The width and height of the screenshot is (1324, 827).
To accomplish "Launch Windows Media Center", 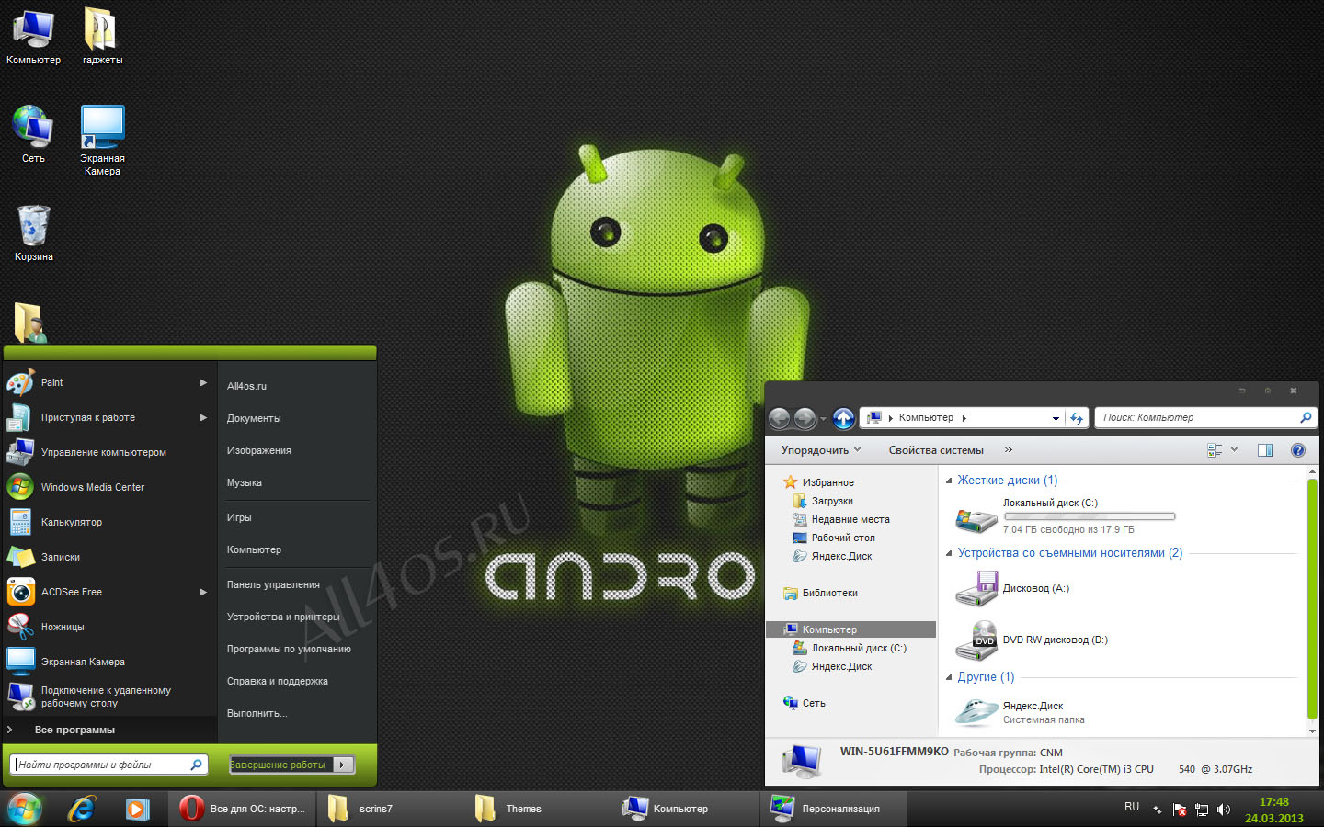I will pyautogui.click(x=108, y=487).
